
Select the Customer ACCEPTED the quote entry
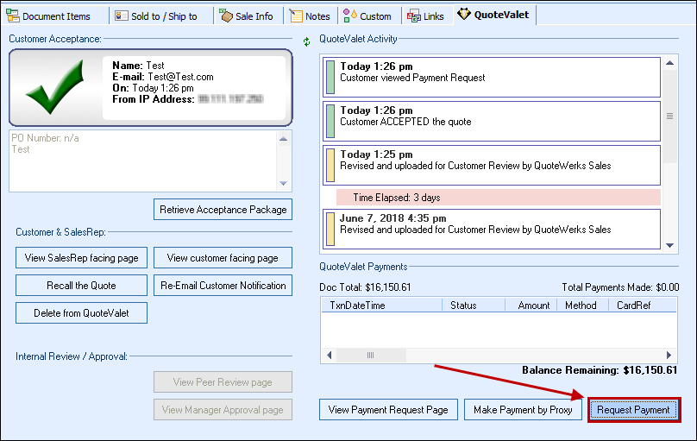pyautogui.click(x=492, y=121)
